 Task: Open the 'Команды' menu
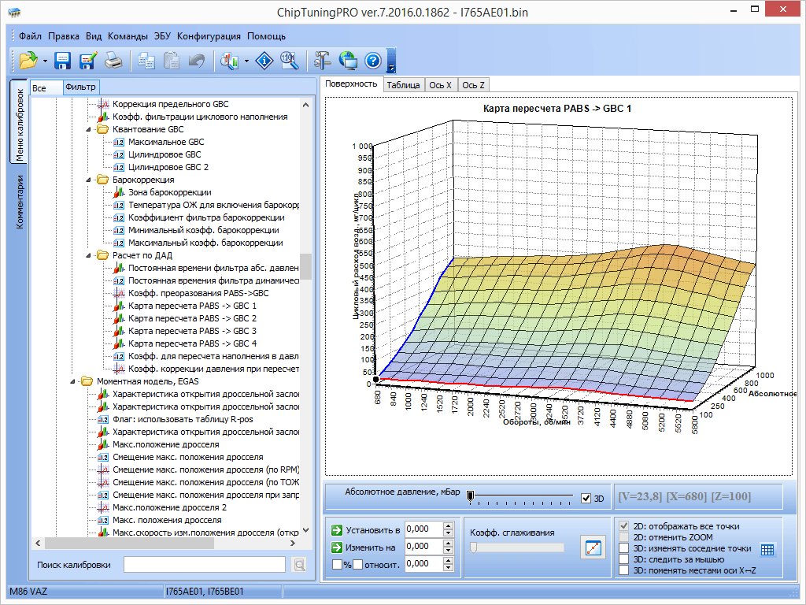point(128,36)
